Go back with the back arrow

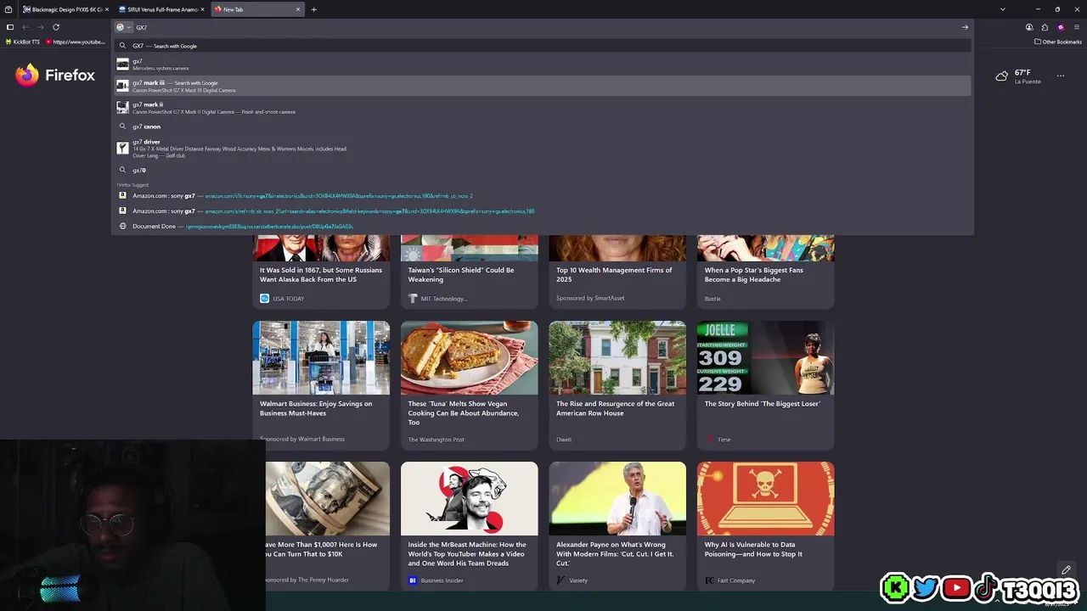[x=25, y=27]
